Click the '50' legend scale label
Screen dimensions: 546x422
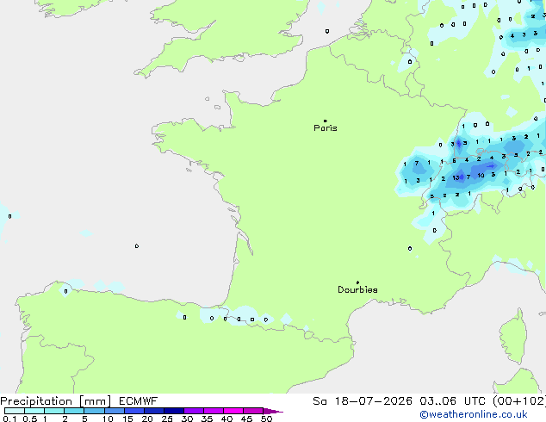tap(266, 419)
